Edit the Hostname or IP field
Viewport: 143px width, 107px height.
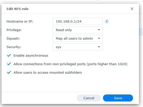tap(78, 21)
